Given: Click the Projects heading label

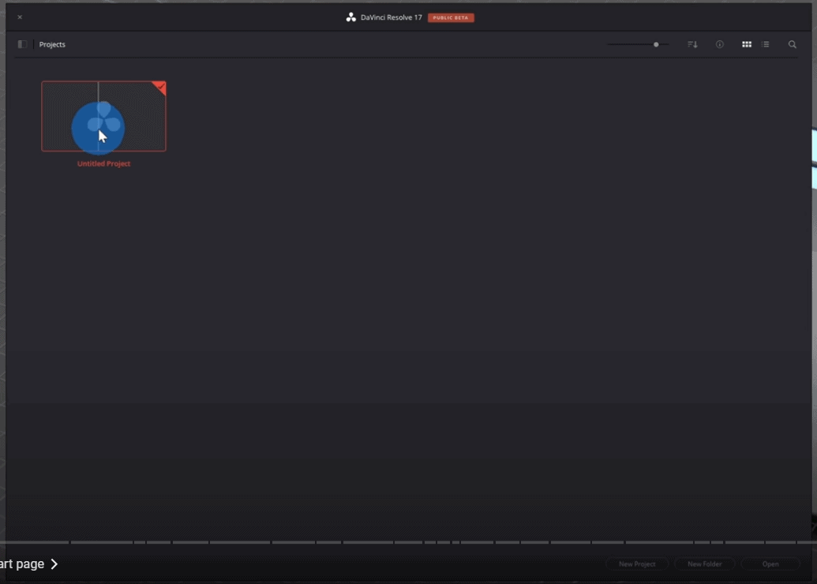Looking at the screenshot, I should (x=52, y=44).
